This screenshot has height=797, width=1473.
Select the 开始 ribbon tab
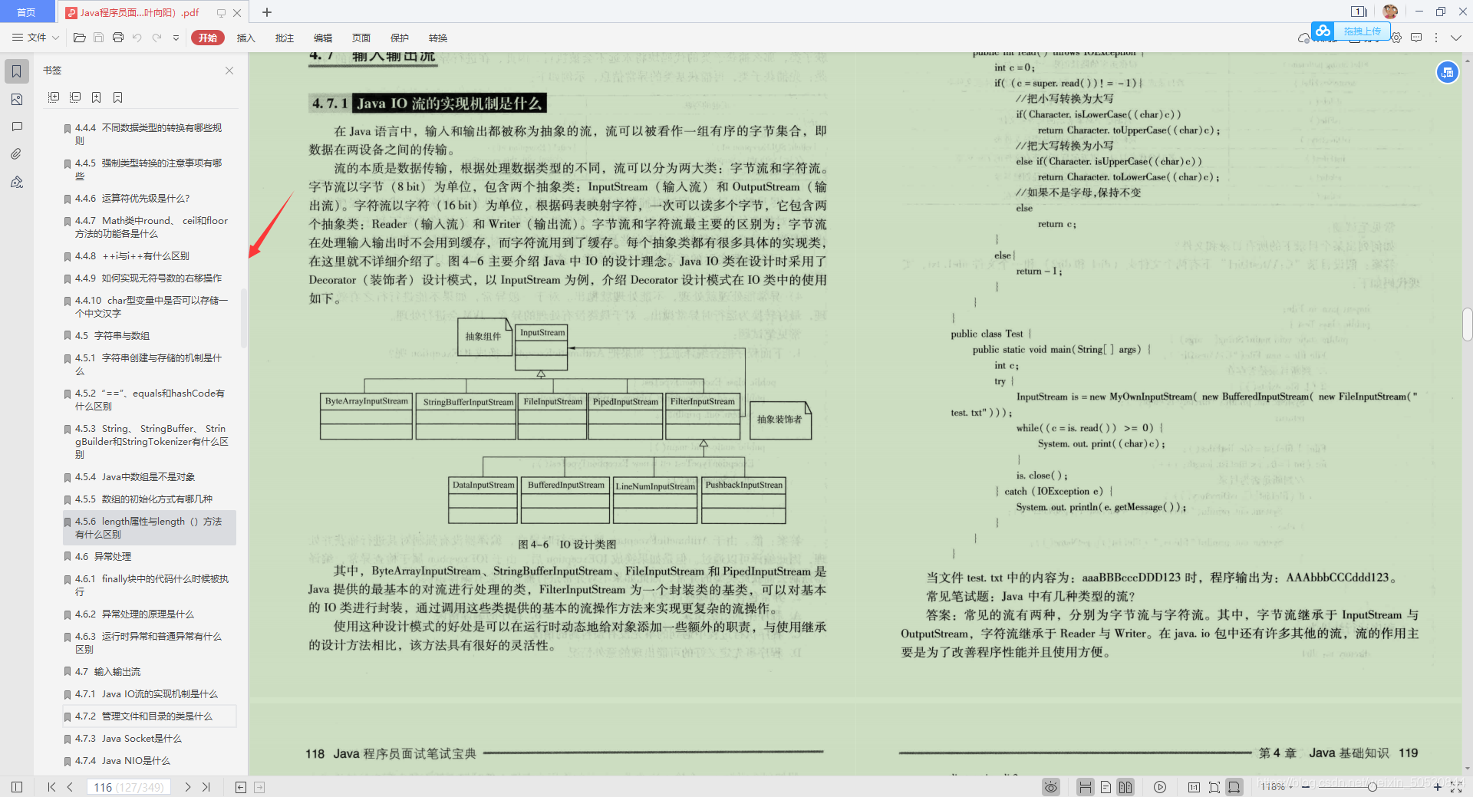pos(208,38)
